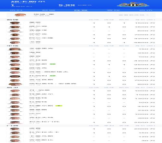Screen dimensions: 162x143
Task: Open player 肖恩-朗斯塔夫 profile
Action: point(49,72)
